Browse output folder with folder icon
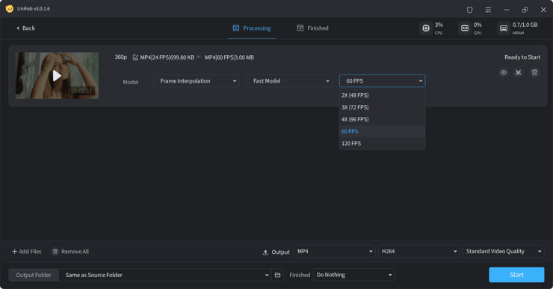Image resolution: width=553 pixels, height=289 pixels. (x=277, y=275)
